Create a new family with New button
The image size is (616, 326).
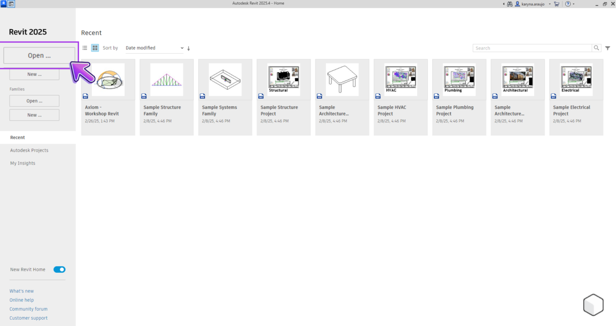(x=34, y=115)
